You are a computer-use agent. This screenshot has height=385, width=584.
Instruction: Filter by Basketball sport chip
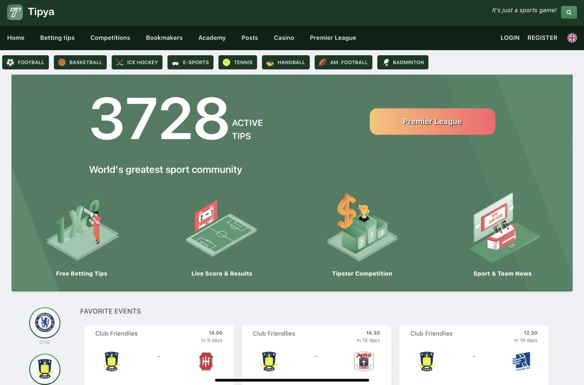click(80, 62)
